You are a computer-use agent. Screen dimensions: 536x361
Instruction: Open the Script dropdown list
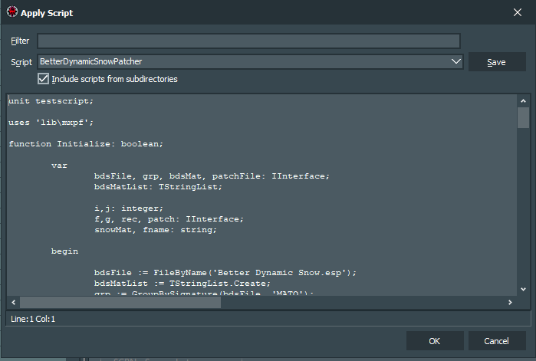click(456, 61)
